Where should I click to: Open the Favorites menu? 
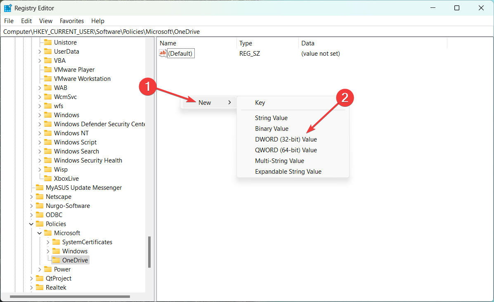click(71, 21)
